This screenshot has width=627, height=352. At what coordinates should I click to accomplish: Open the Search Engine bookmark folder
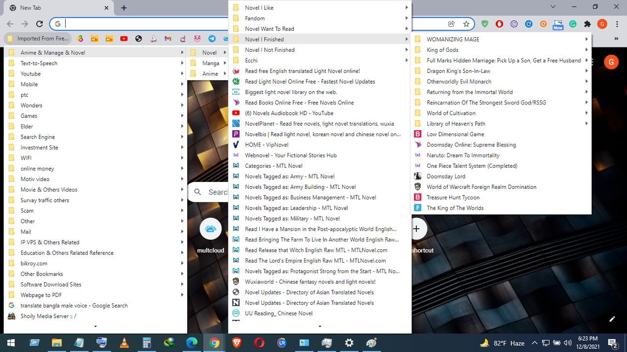pyautogui.click(x=96, y=137)
